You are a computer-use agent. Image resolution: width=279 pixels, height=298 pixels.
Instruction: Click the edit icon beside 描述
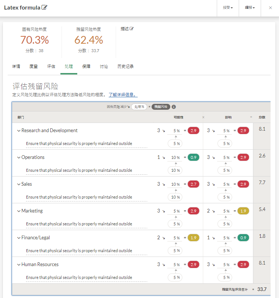(x=132, y=29)
